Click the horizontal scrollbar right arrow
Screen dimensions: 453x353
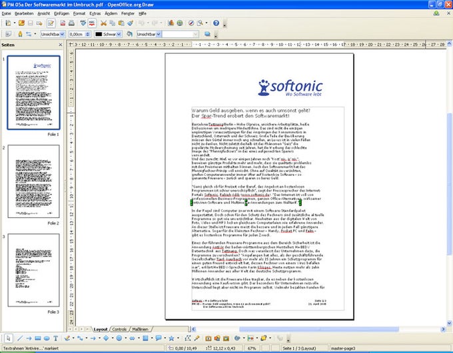pos(443,329)
